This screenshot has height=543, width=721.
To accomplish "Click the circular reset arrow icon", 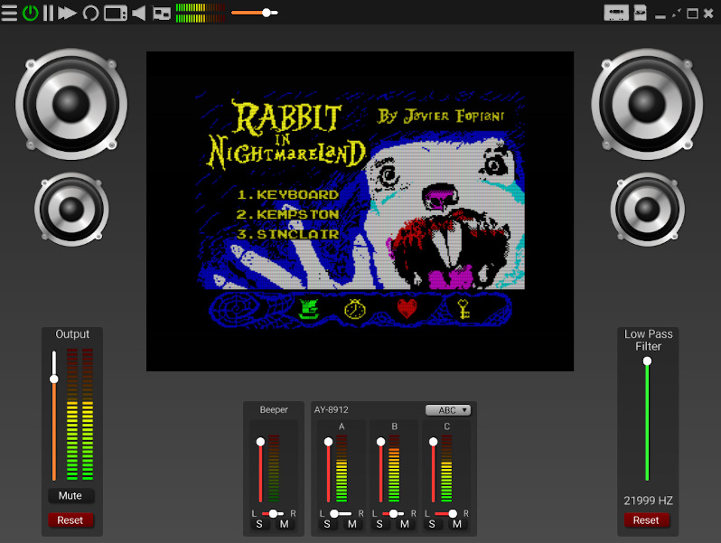I will coord(90,13).
